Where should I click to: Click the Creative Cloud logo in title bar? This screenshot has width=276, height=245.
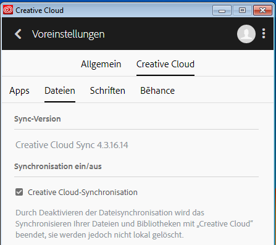[x=8, y=10]
